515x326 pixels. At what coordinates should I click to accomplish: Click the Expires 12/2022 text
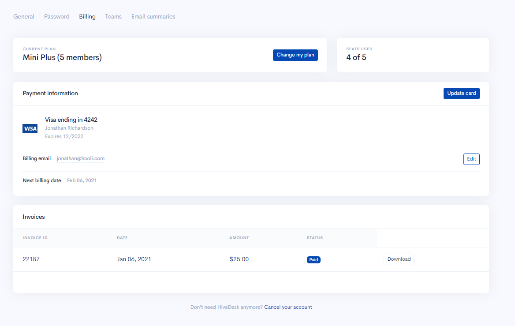tap(64, 136)
